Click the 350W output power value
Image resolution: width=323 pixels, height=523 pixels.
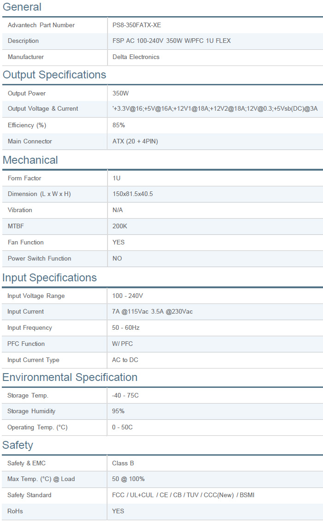point(120,93)
